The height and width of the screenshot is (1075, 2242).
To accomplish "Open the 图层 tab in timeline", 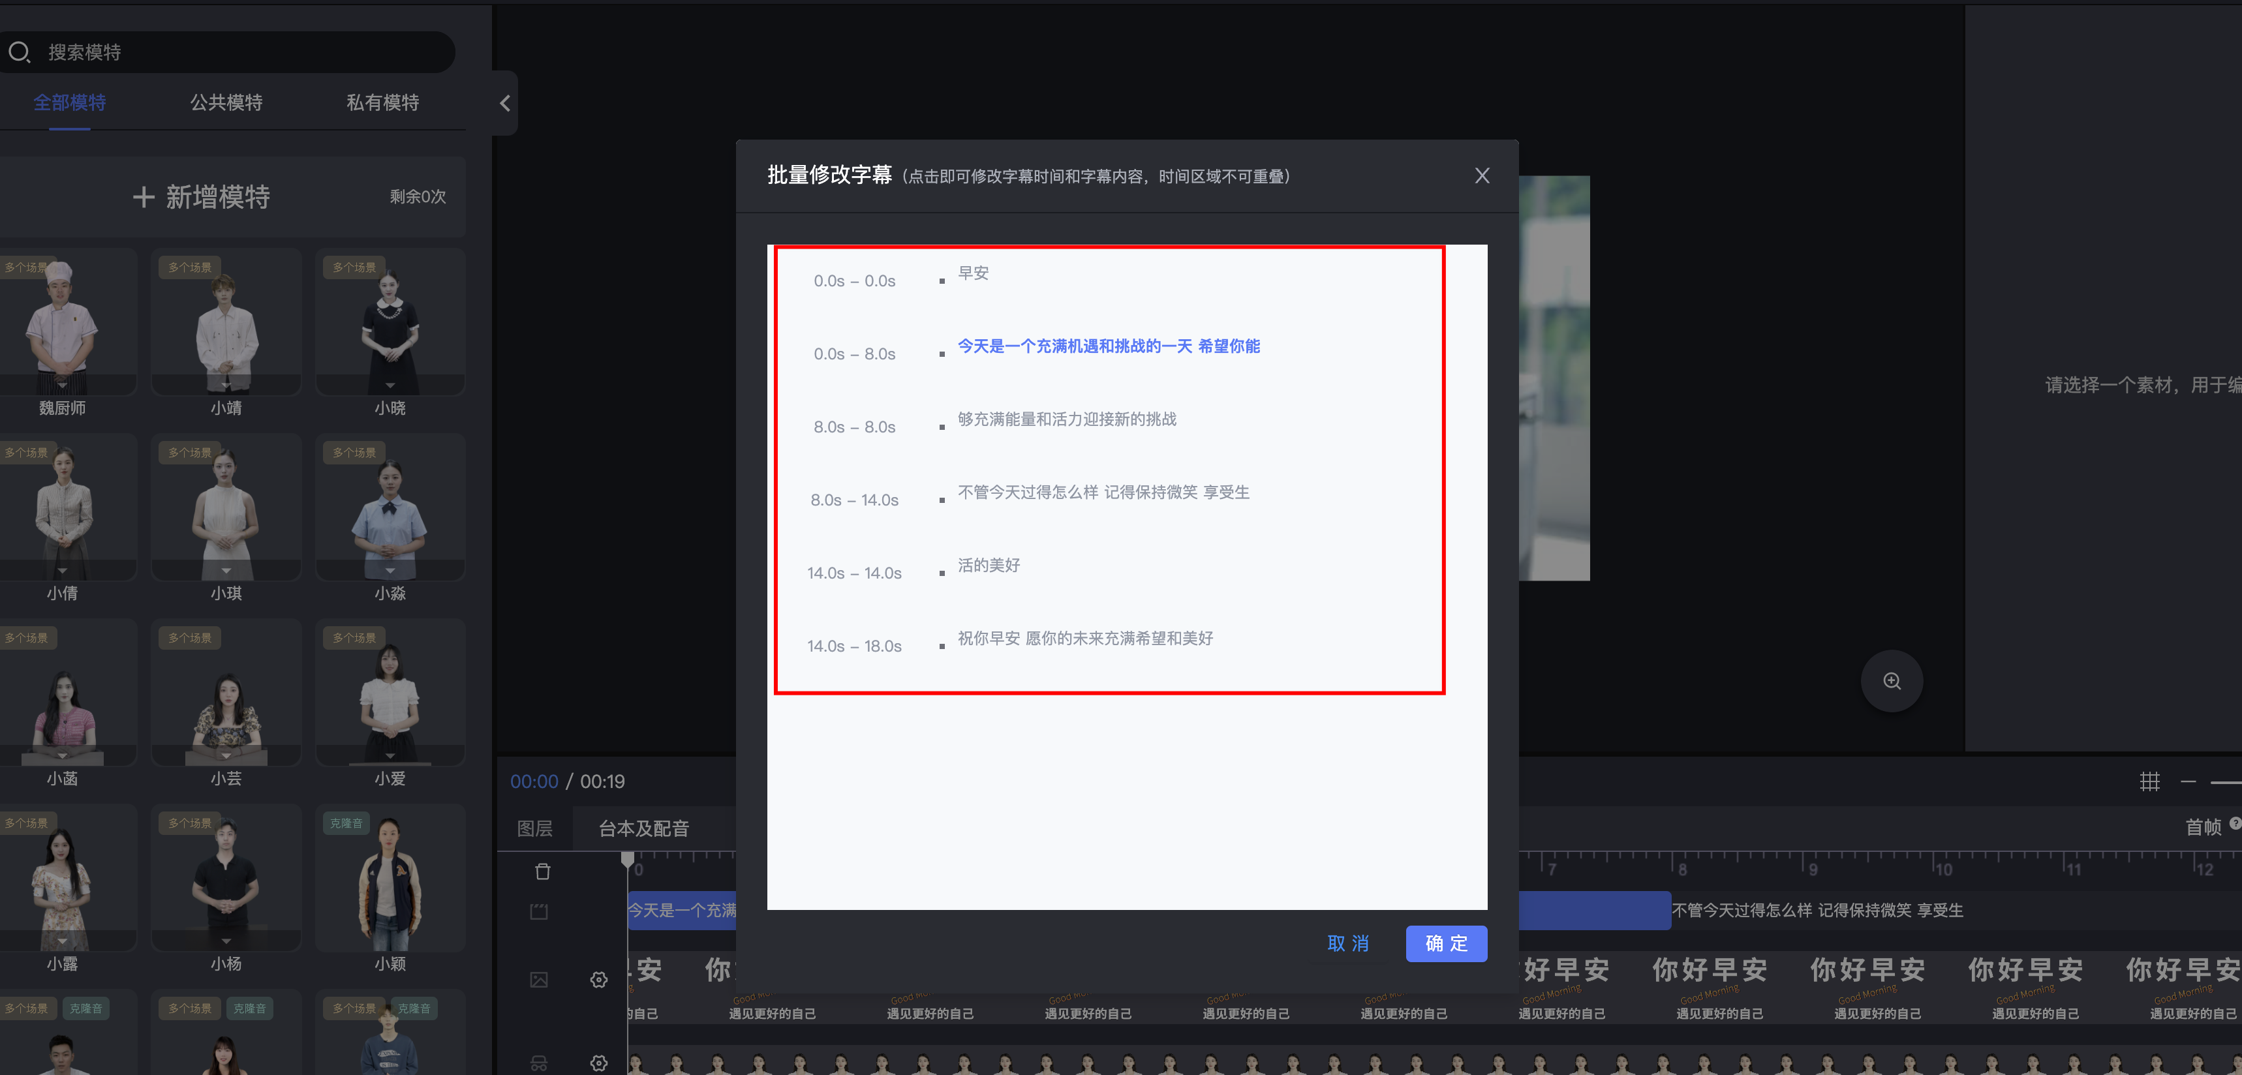I will click(x=534, y=828).
